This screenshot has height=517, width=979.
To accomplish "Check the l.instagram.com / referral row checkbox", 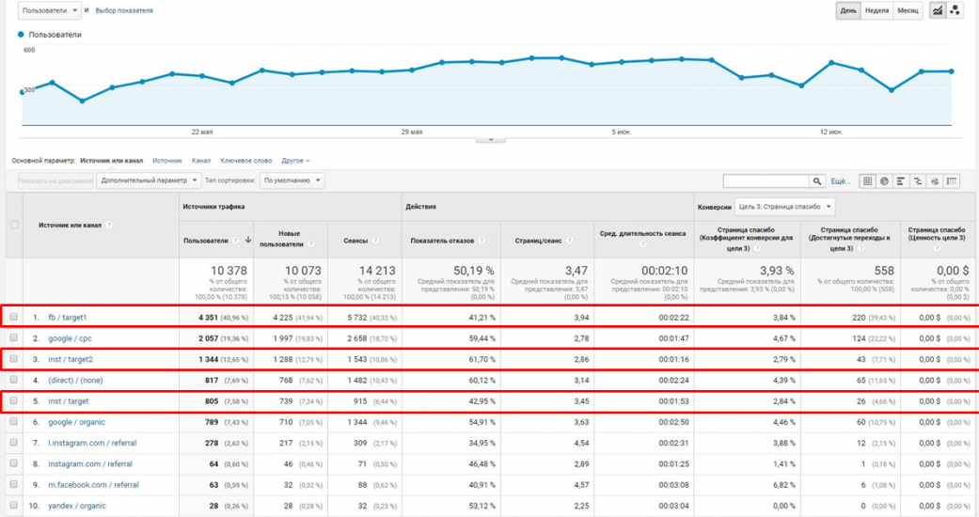I will point(14,443).
